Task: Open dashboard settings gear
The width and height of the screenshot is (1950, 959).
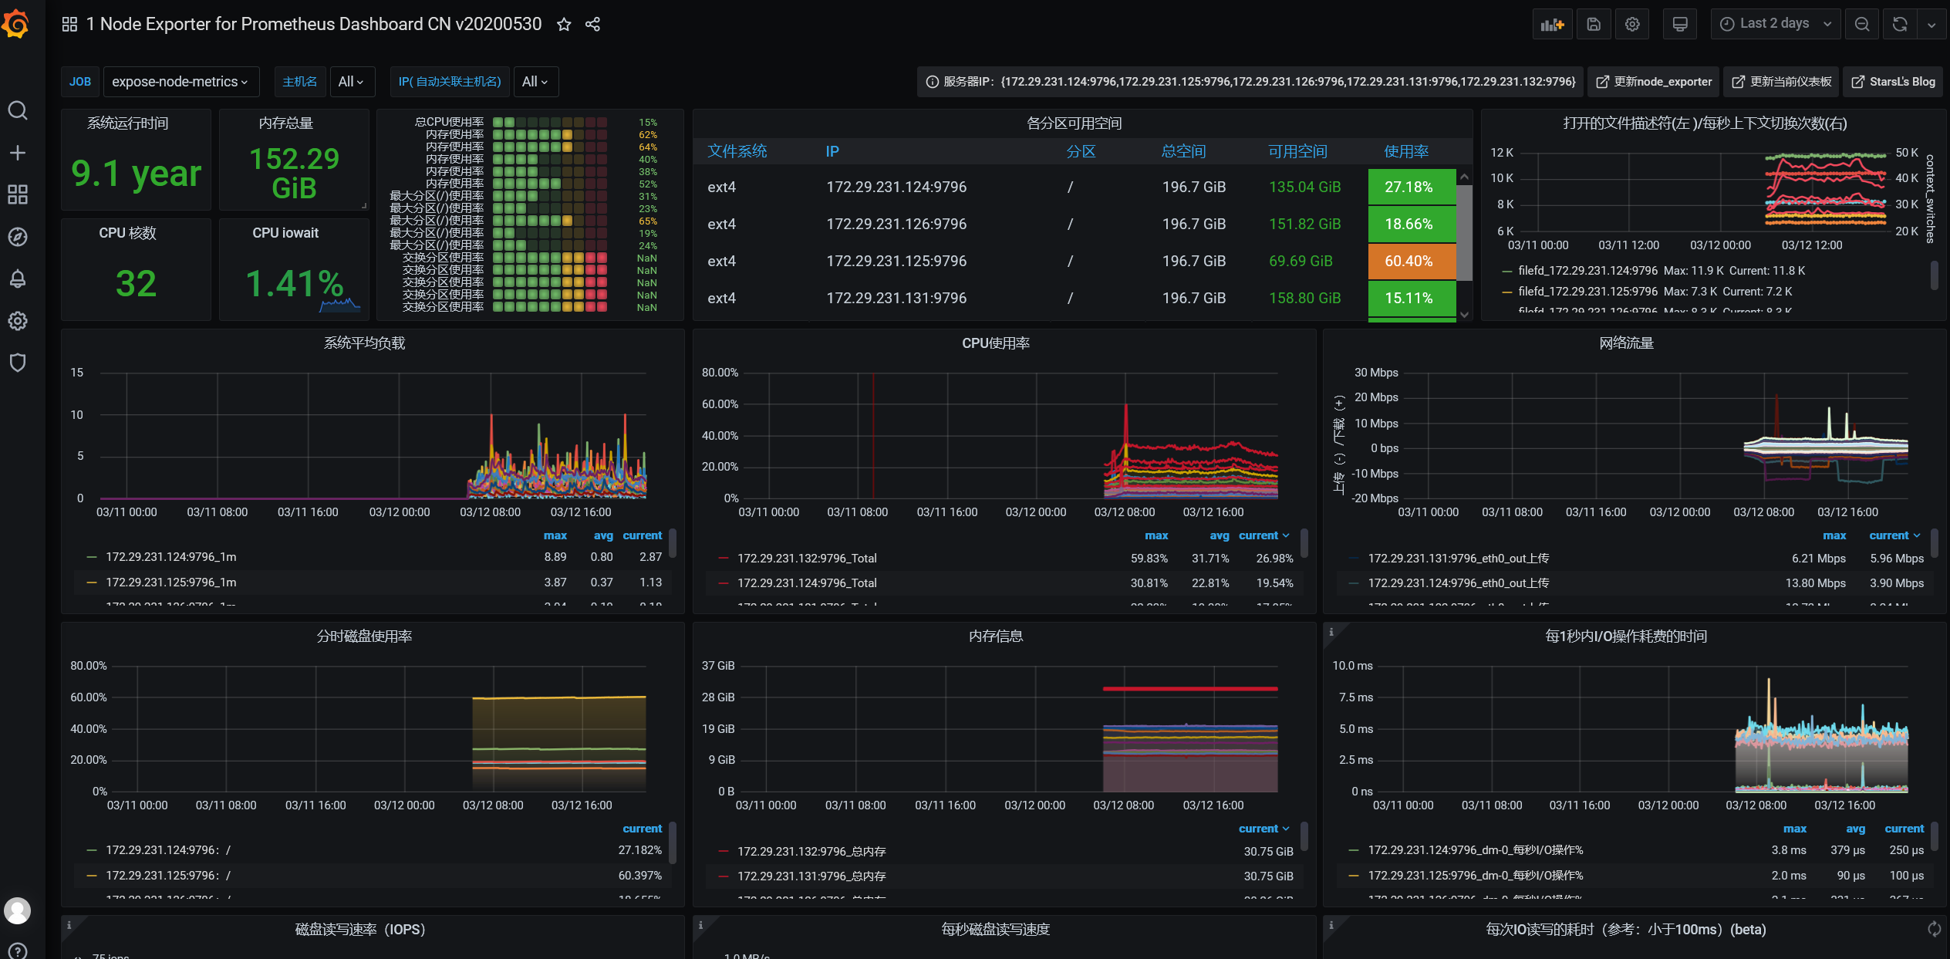Action: [x=1632, y=25]
